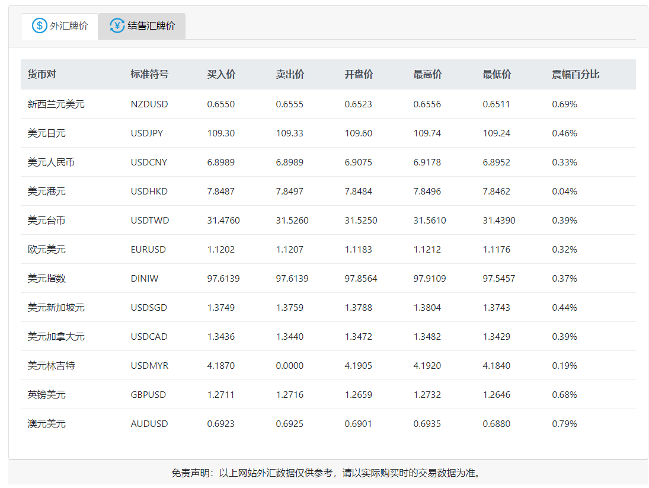Click the 最高价 column header

point(427,75)
